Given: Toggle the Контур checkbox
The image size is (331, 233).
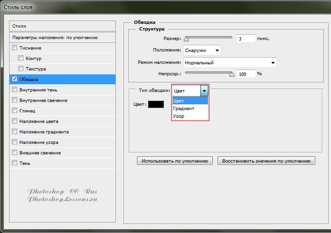Looking at the screenshot, I should click(x=21, y=58).
